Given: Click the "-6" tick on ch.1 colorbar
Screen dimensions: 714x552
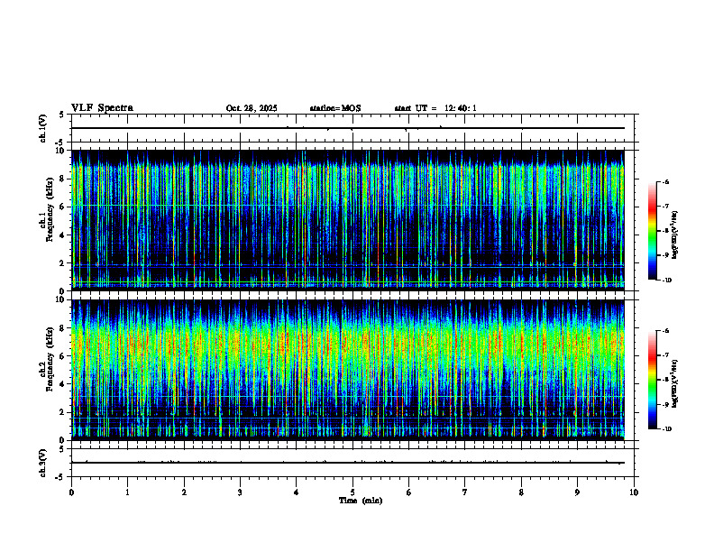Looking at the screenshot, I should pos(665,182).
